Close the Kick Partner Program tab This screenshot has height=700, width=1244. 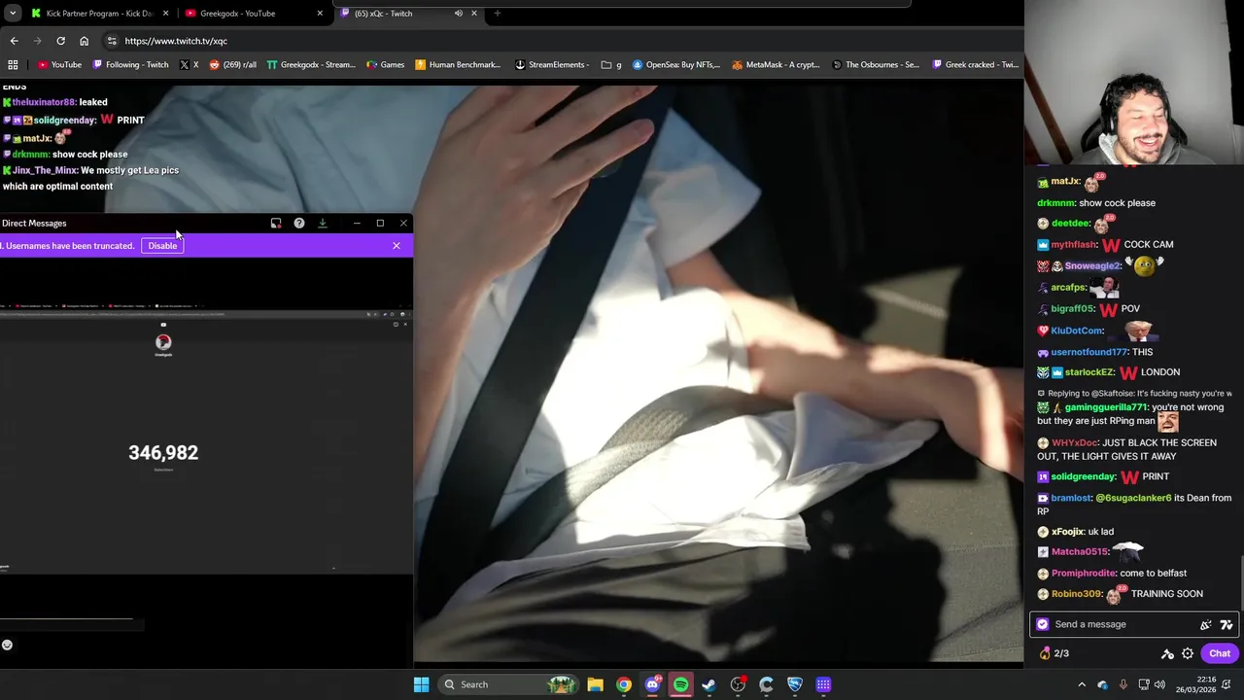(165, 14)
